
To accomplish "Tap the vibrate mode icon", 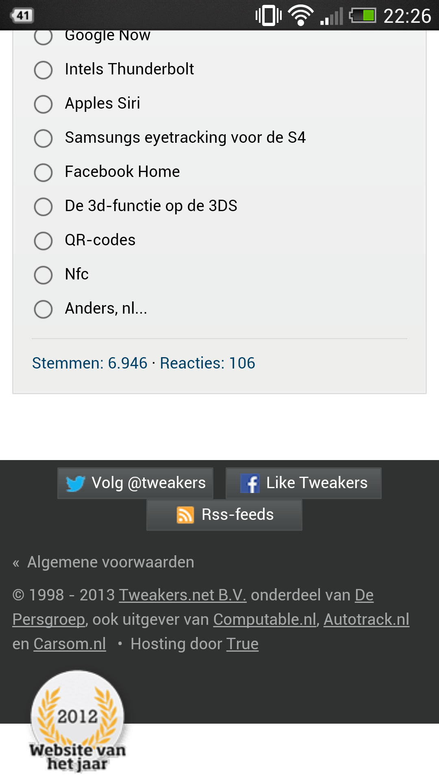I will (268, 15).
